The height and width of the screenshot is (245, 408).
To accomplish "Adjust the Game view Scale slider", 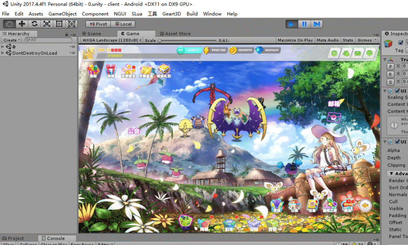I will click(x=187, y=40).
